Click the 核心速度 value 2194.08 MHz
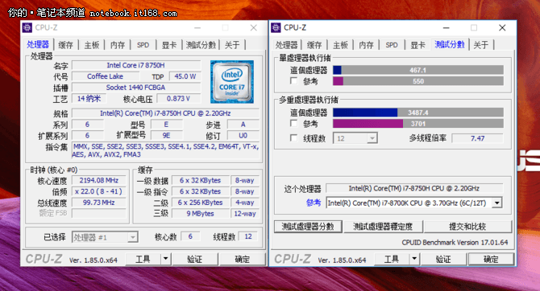This screenshot has height=291, width=540. [99, 180]
